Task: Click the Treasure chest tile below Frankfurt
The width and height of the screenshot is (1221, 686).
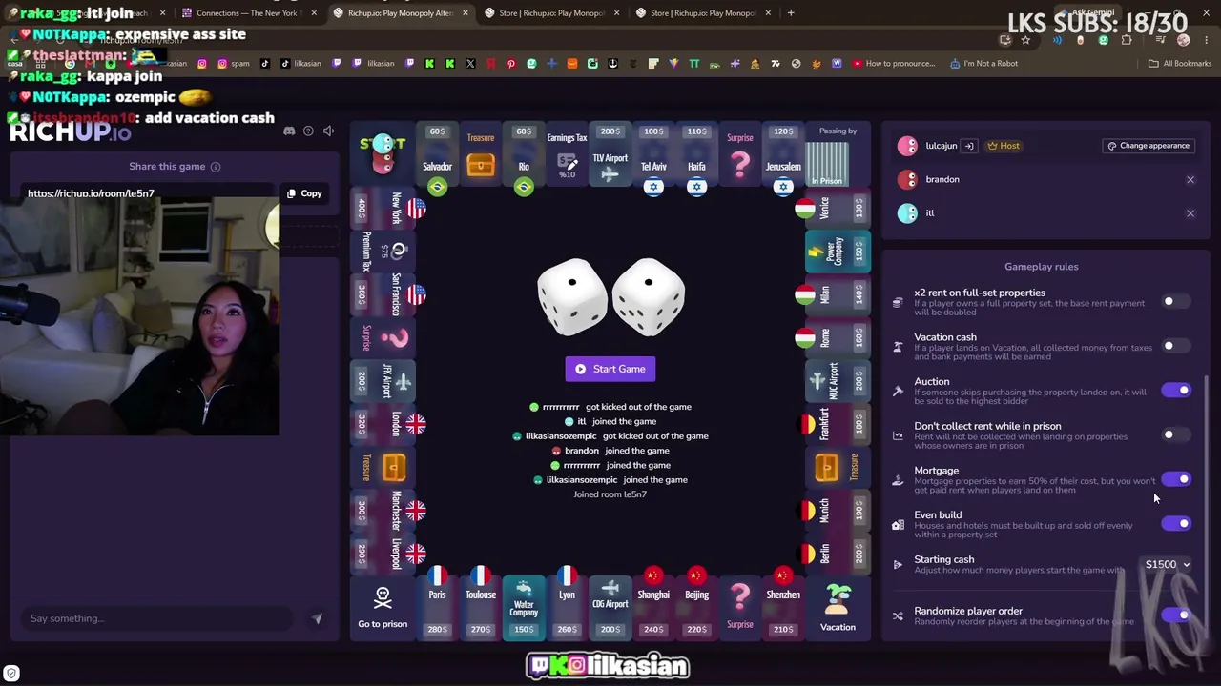Action: click(838, 467)
